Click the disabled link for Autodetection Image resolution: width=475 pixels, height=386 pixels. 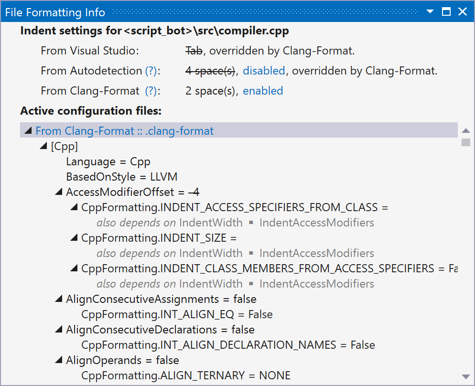(x=264, y=70)
